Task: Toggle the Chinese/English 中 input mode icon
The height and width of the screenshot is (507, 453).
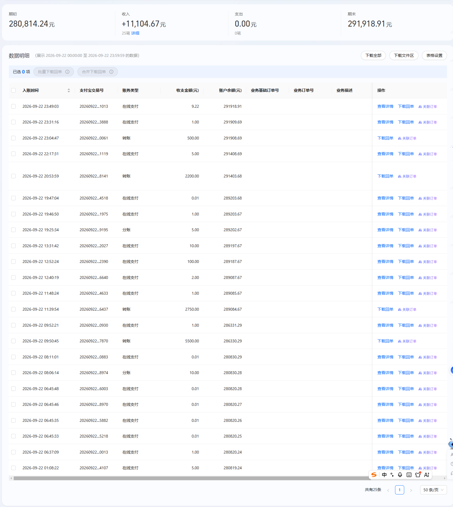Action: [x=384, y=475]
